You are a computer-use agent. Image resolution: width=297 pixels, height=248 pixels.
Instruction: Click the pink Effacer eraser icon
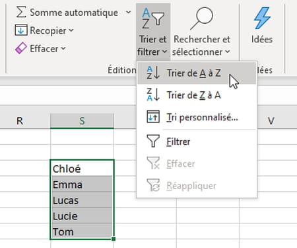(x=21, y=48)
